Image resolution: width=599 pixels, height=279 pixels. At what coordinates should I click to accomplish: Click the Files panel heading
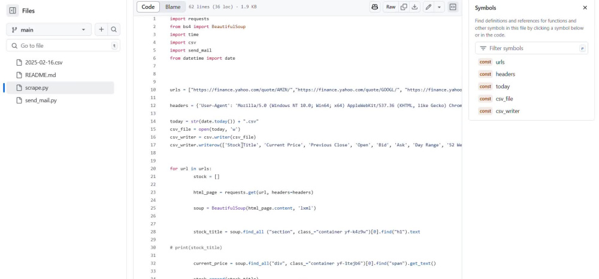28,11
